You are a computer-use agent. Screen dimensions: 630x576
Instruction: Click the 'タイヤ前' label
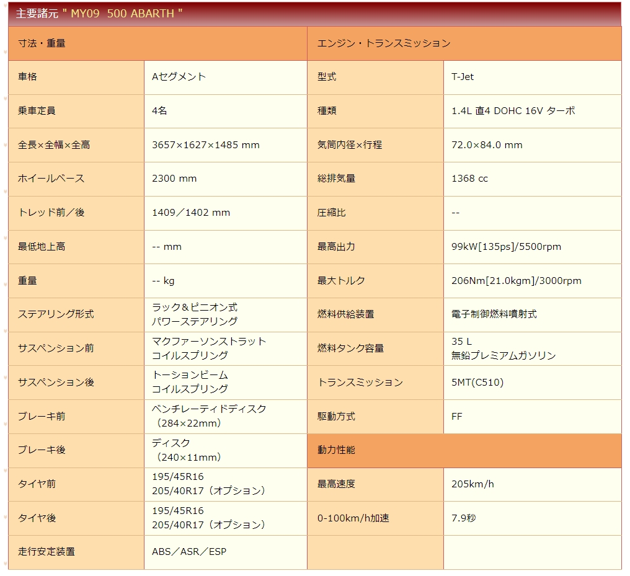[37, 484]
